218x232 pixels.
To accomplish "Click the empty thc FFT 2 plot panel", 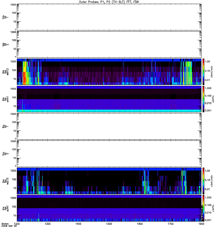I will point(109,154).
